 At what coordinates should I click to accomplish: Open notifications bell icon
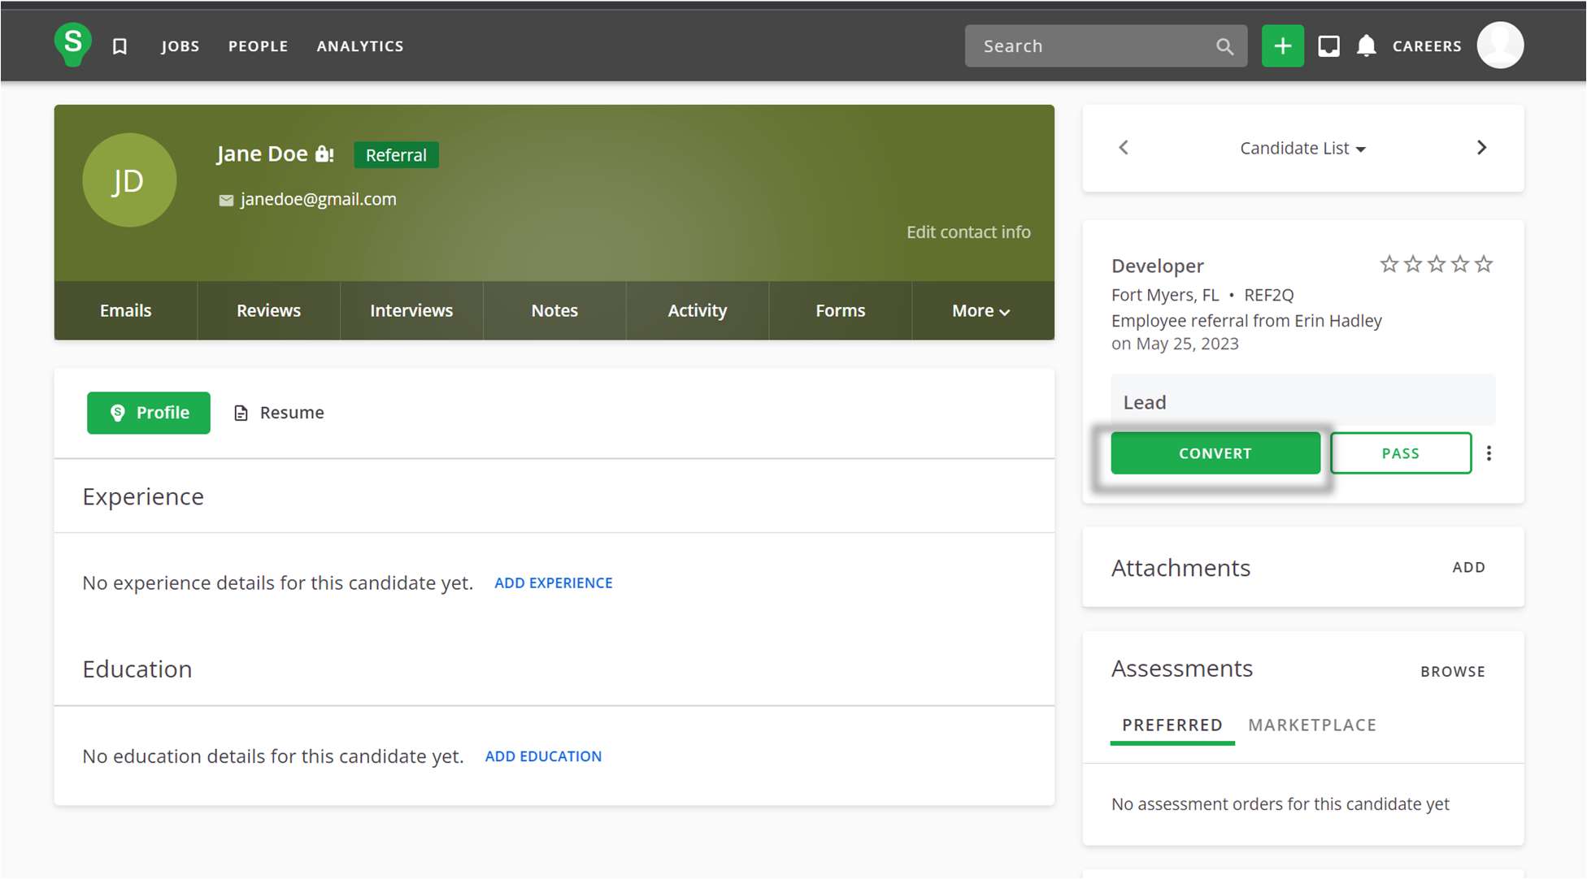(x=1367, y=45)
